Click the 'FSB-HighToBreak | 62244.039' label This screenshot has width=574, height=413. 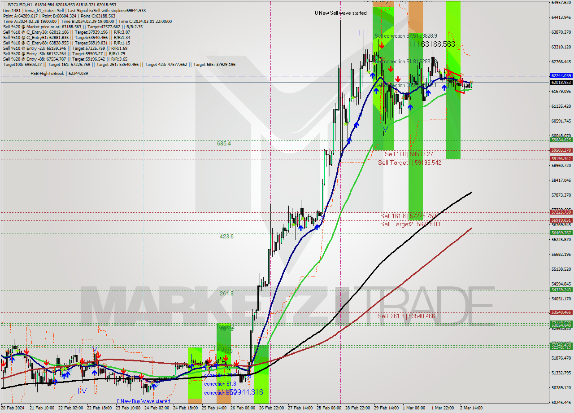59,73
